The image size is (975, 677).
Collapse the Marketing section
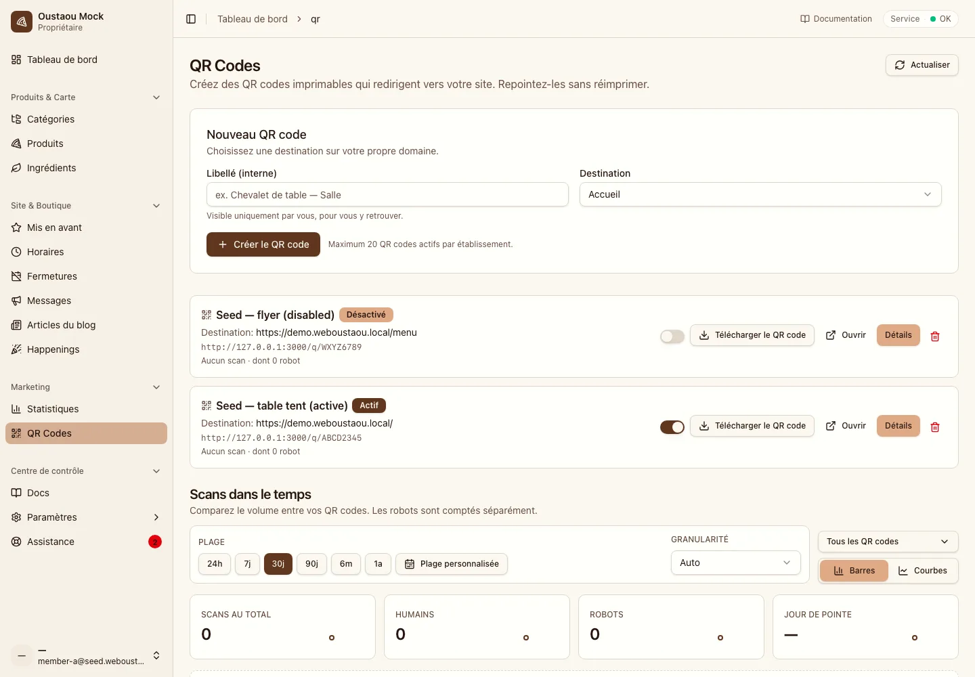point(86,387)
